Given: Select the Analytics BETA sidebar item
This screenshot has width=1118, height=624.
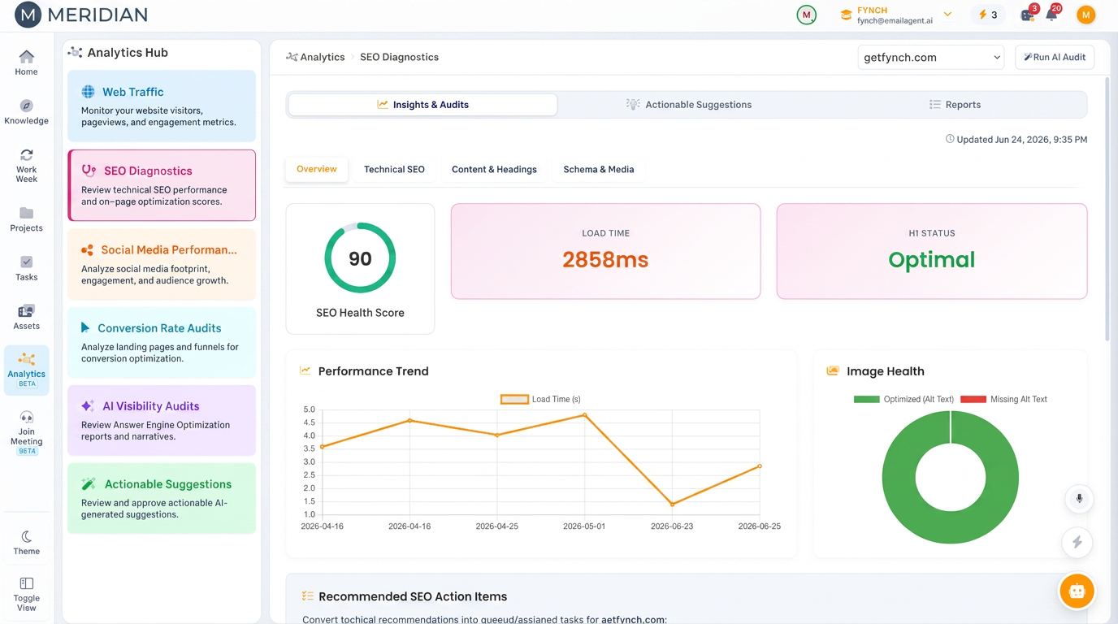Looking at the screenshot, I should [27, 370].
